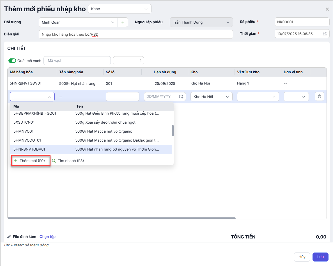Open the empty Vị trí lưu kho dropdown
Image resolution: width=333 pixels, height=266 pixels.
(x=258, y=97)
